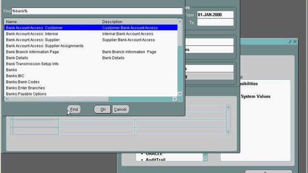The height and width of the screenshot is (173, 308).
Task: Click background list scroll down arrow
Action: click(205, 158)
